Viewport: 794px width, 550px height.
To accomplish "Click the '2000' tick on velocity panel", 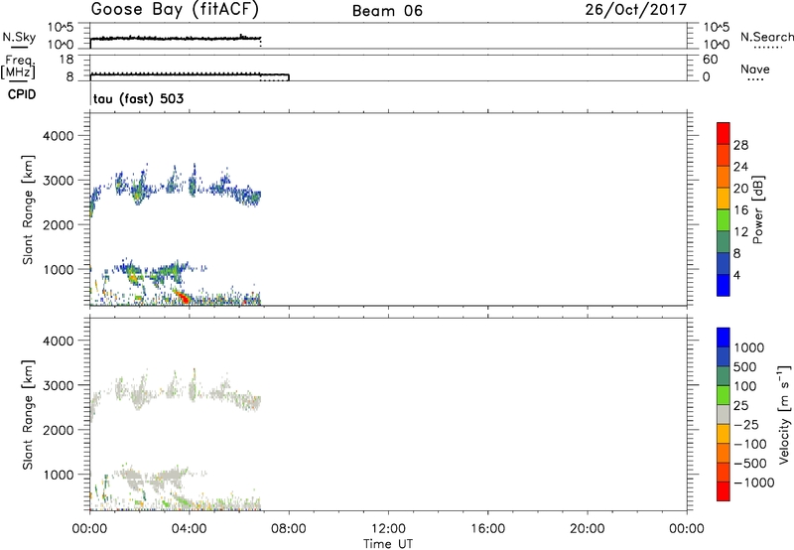I will point(58,430).
